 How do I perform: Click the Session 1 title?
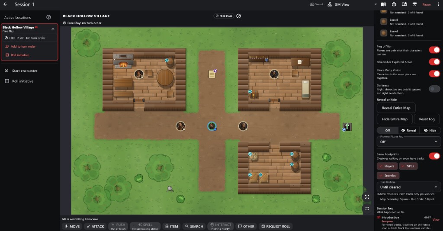pyautogui.click(x=24, y=4)
